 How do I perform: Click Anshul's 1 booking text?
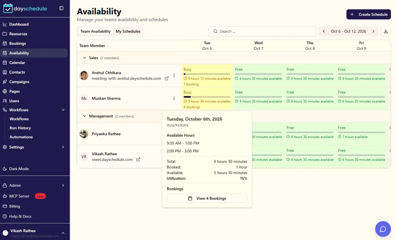coord(191,84)
